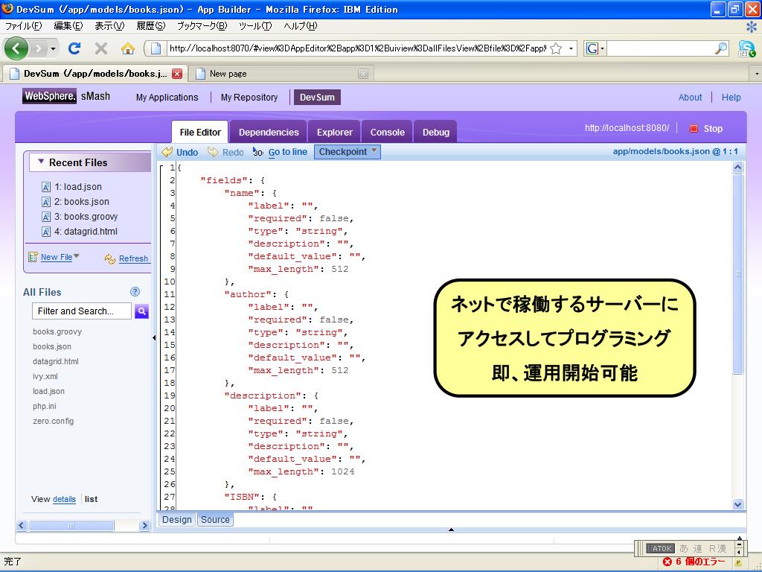Open php.ini in All Files

[x=45, y=406]
